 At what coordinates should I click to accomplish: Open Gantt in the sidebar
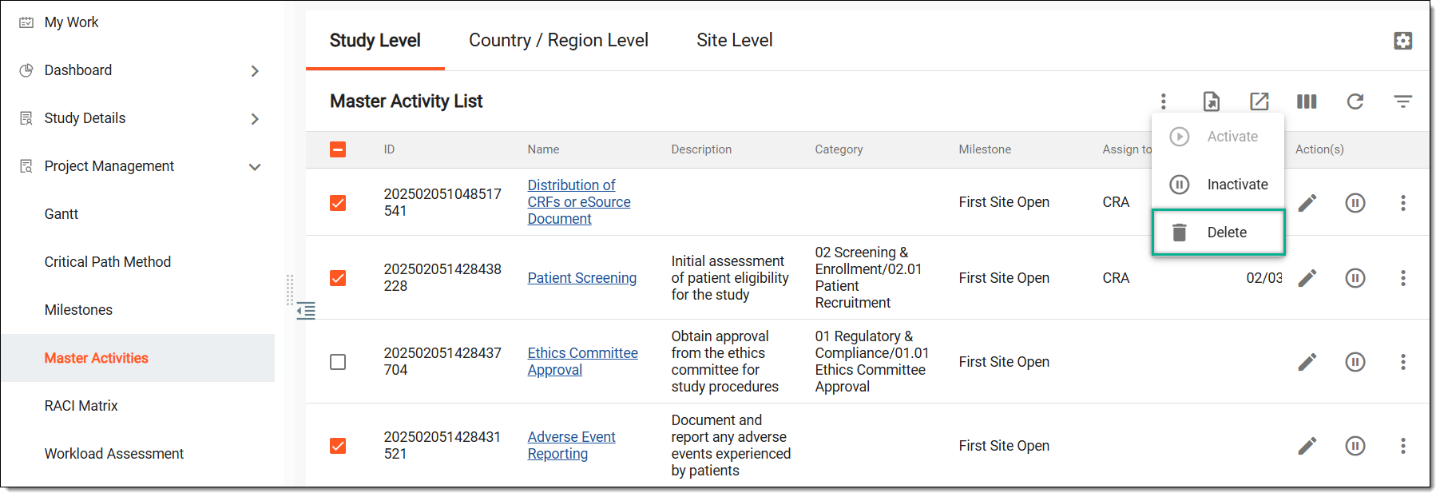(x=61, y=214)
